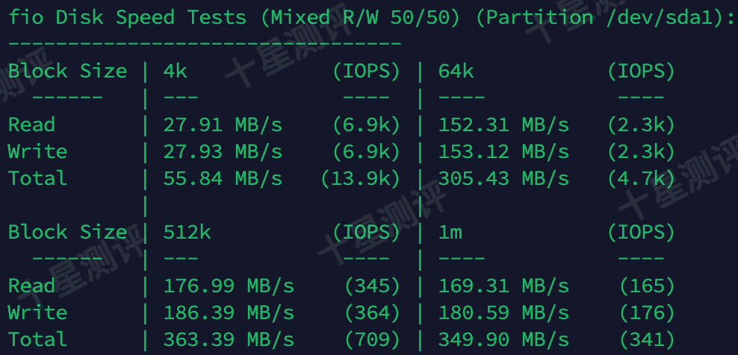
Task: Click the 55.84 MB/s total value
Action: click(x=223, y=178)
